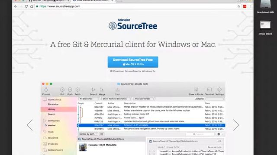Close the SourceTree browser tab
This screenshot has height=155, width=277.
tap(112, 1)
